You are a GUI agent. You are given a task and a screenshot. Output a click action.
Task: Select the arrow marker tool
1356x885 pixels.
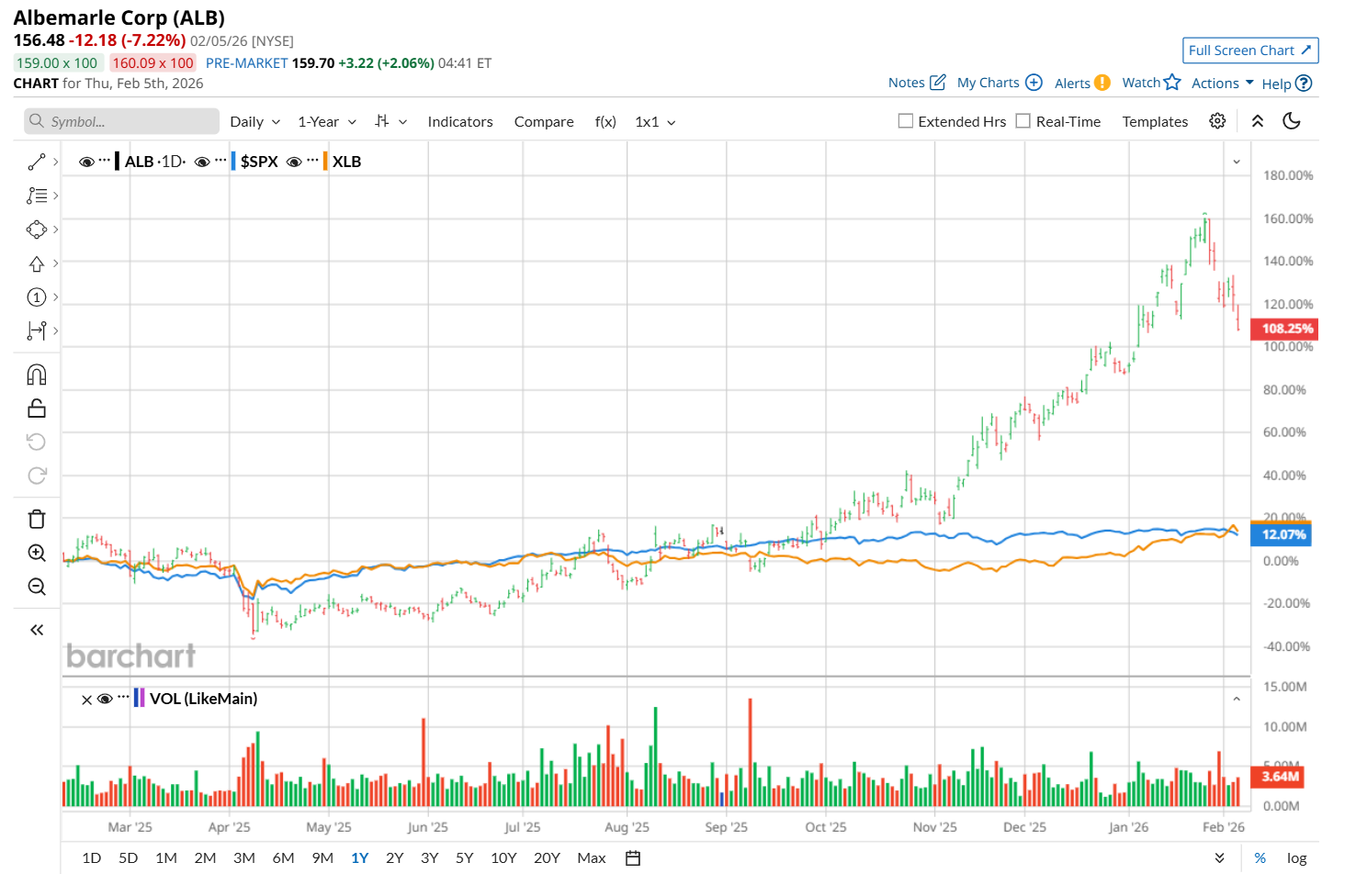click(x=37, y=263)
